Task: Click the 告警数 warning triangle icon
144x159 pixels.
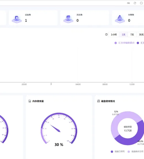Action: click(x=120, y=19)
